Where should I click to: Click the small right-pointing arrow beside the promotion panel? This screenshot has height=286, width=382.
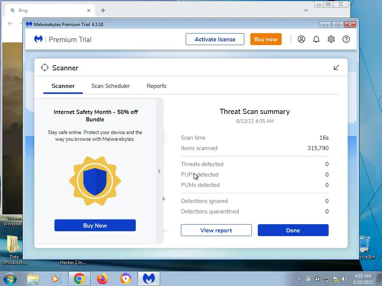(164, 199)
